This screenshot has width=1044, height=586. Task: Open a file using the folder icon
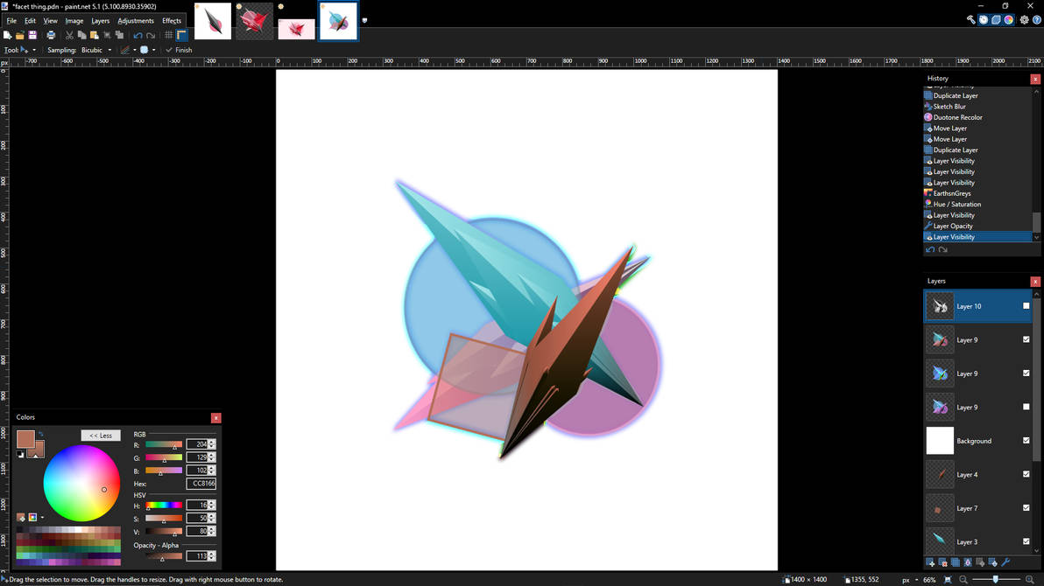click(20, 35)
